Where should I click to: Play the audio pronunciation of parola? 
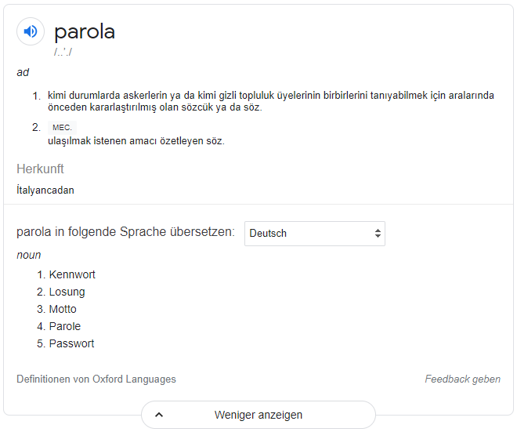tap(31, 31)
